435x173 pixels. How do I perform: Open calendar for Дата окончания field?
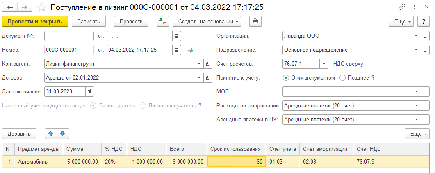coord(90,91)
